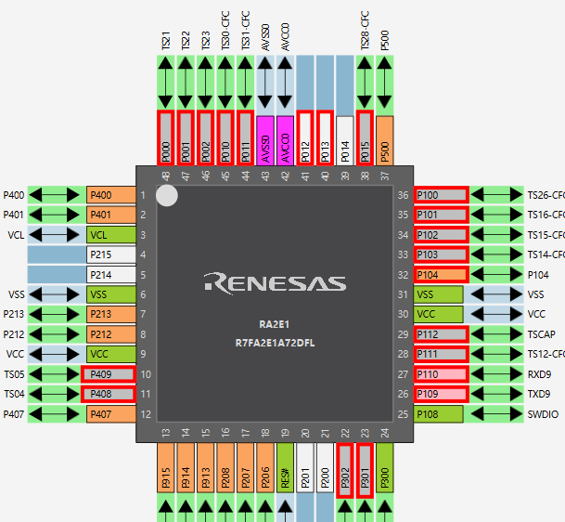Viewport: 565px width, 522px height.
Task: Click pin P001 on top row
Action: click(x=186, y=137)
